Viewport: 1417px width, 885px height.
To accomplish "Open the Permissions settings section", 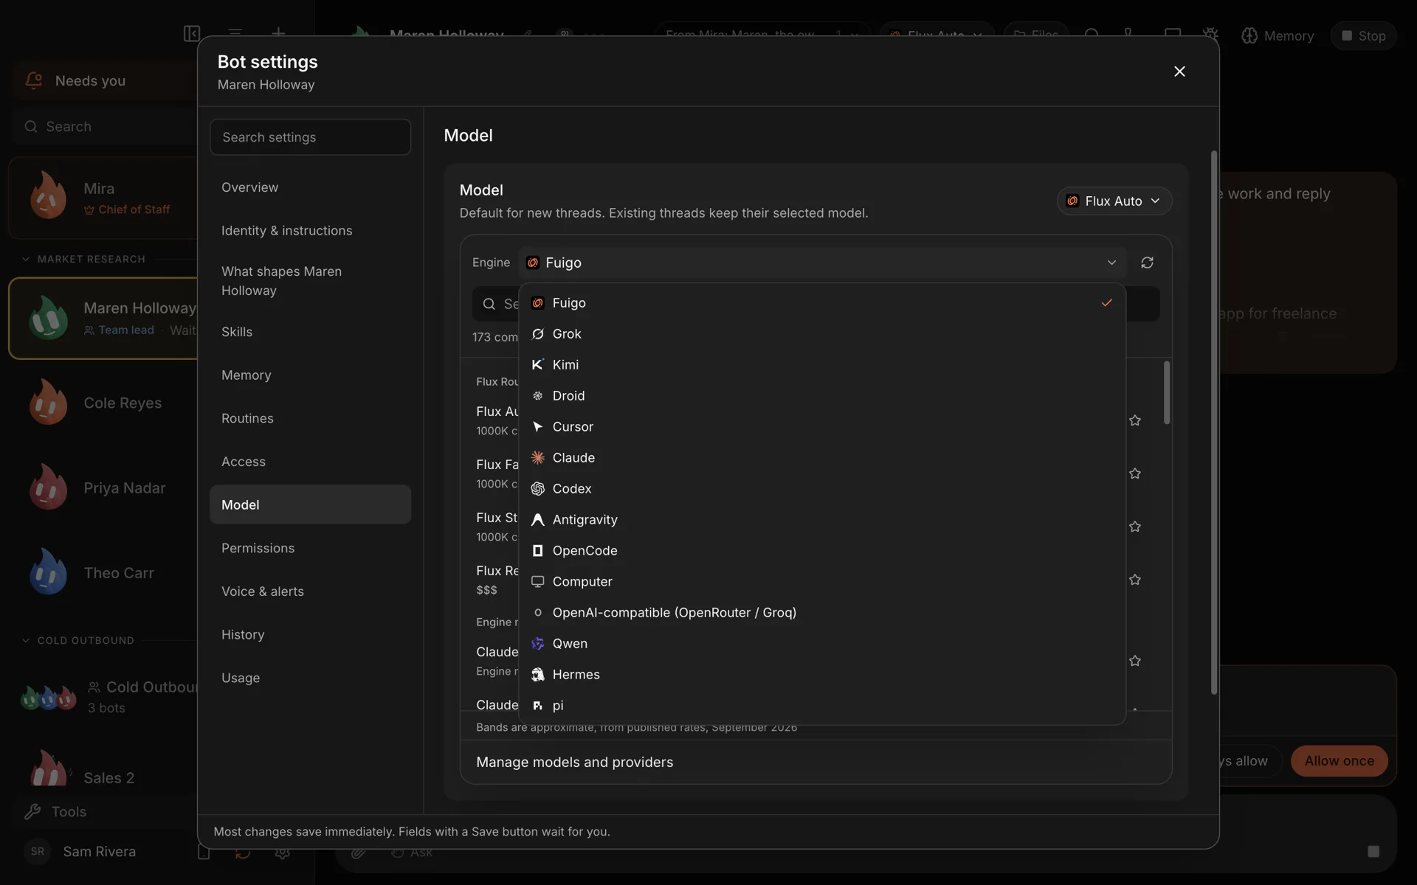I will [x=310, y=548].
